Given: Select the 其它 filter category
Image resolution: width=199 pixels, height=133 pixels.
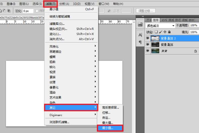Looking at the screenshot, I should [71, 108].
